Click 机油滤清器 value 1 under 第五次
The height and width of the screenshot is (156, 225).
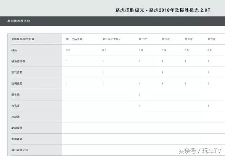pyautogui.click(x=185, y=61)
